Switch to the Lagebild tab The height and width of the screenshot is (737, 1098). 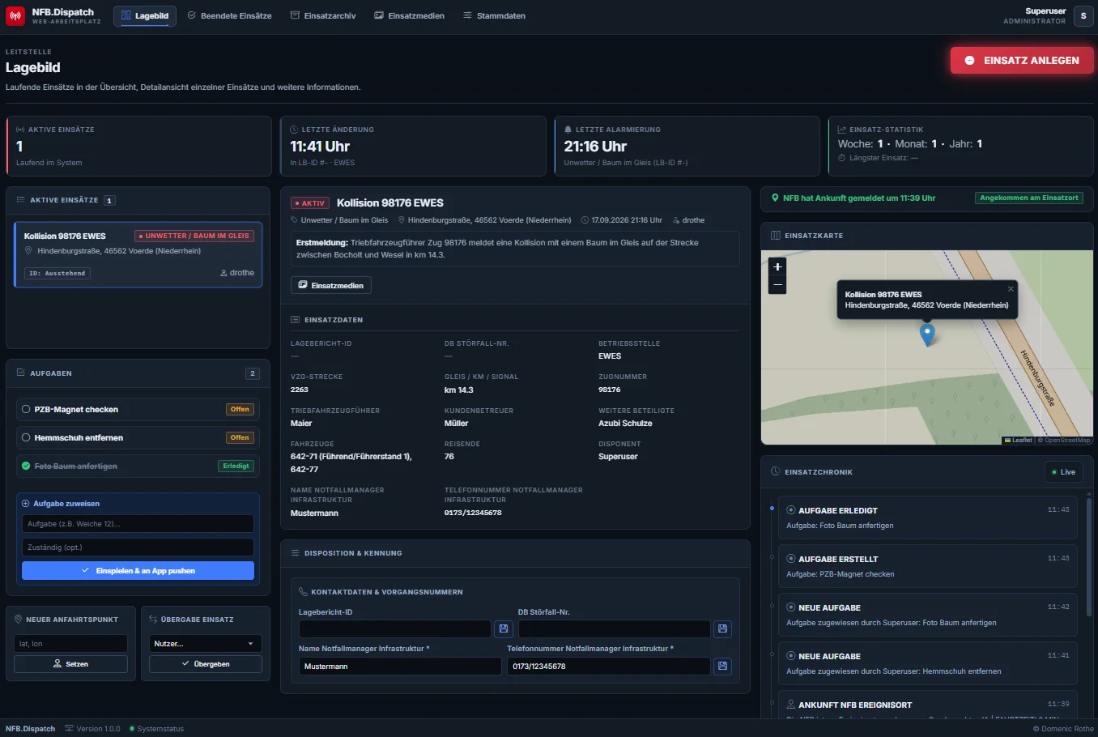tap(145, 15)
